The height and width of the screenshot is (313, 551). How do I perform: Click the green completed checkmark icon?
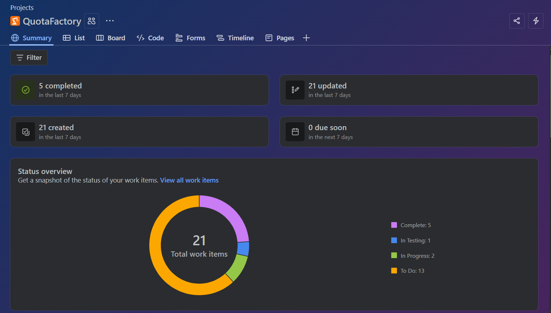tap(26, 90)
